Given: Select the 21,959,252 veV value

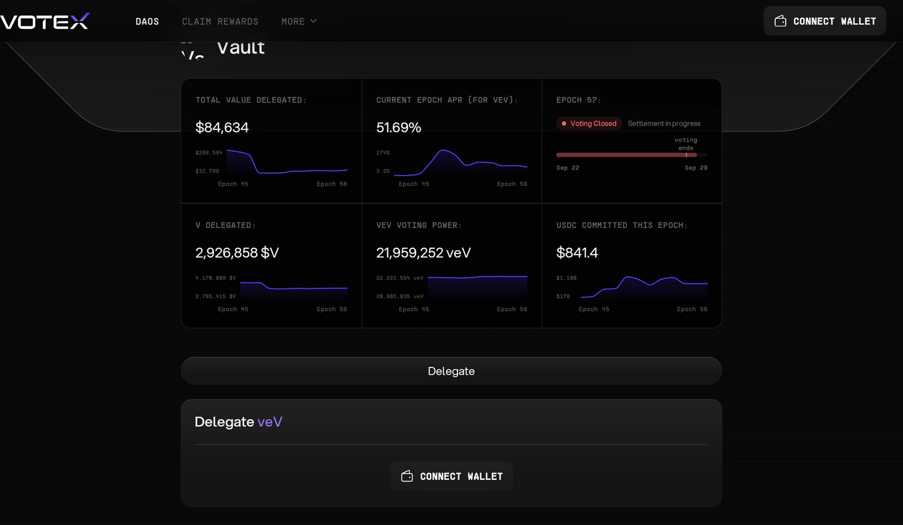Looking at the screenshot, I should point(423,253).
